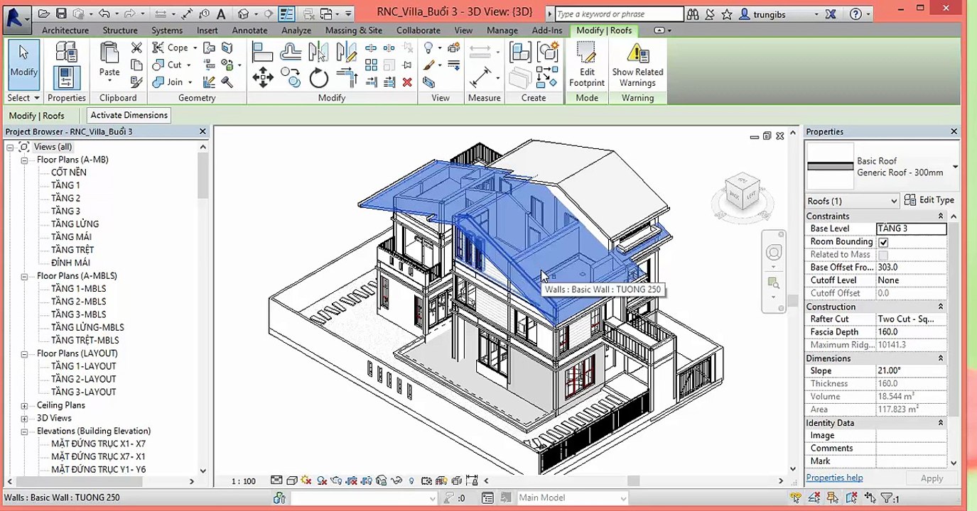
Task: Click the 1 : 100 view scale button
Action: click(243, 481)
